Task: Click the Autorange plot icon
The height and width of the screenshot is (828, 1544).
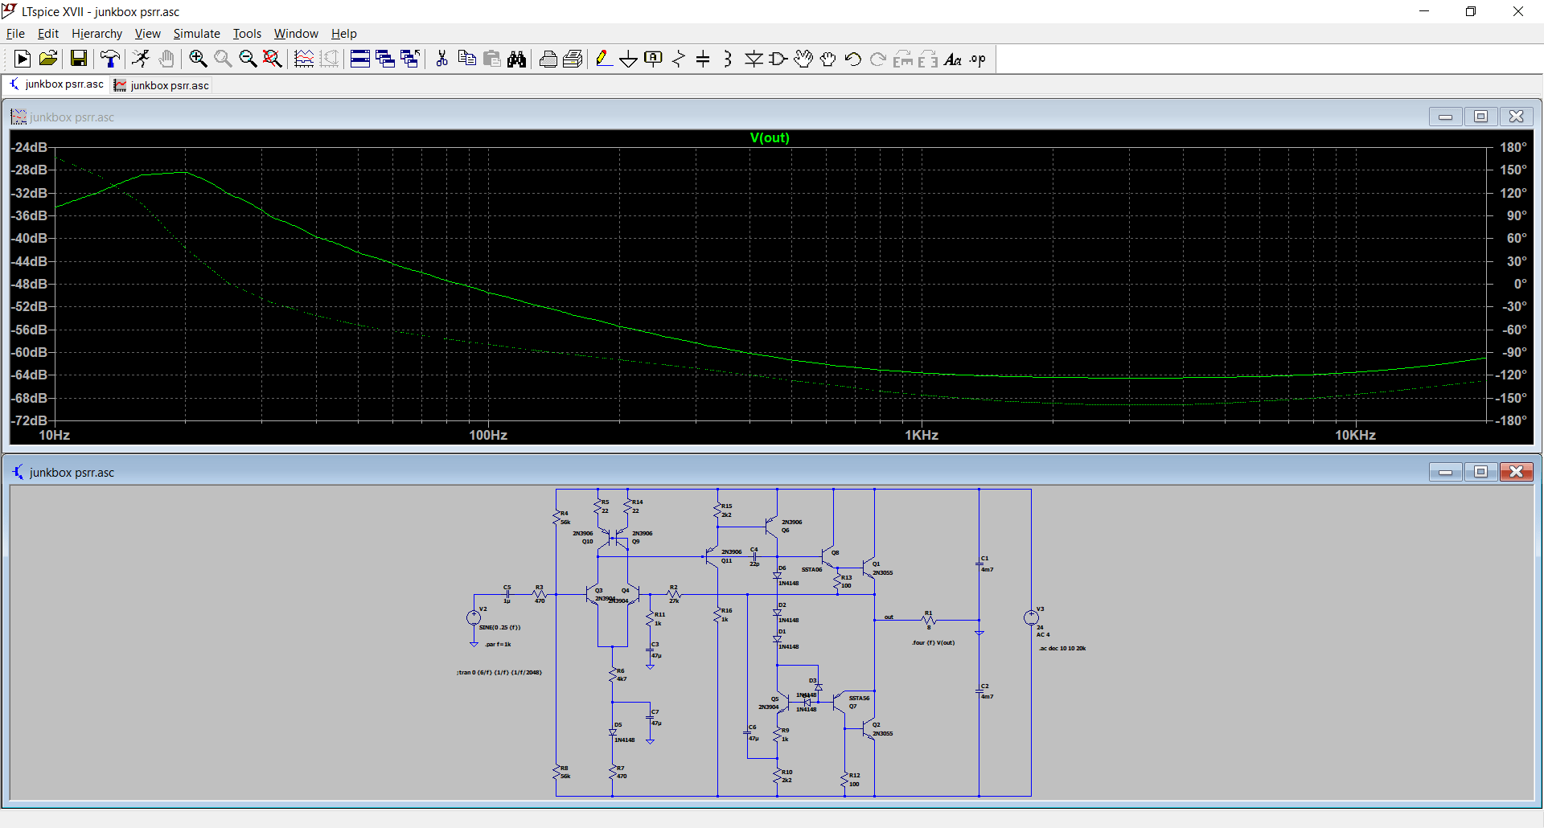Action: [x=304, y=59]
